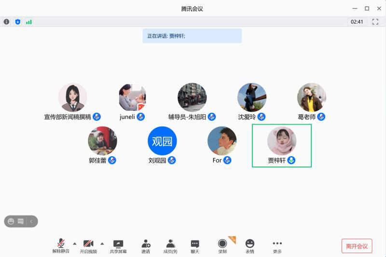Screen dimensions: 386x257
Task: Click the bullet-chat icon in floating pill
Action: pyautogui.click(x=21, y=221)
